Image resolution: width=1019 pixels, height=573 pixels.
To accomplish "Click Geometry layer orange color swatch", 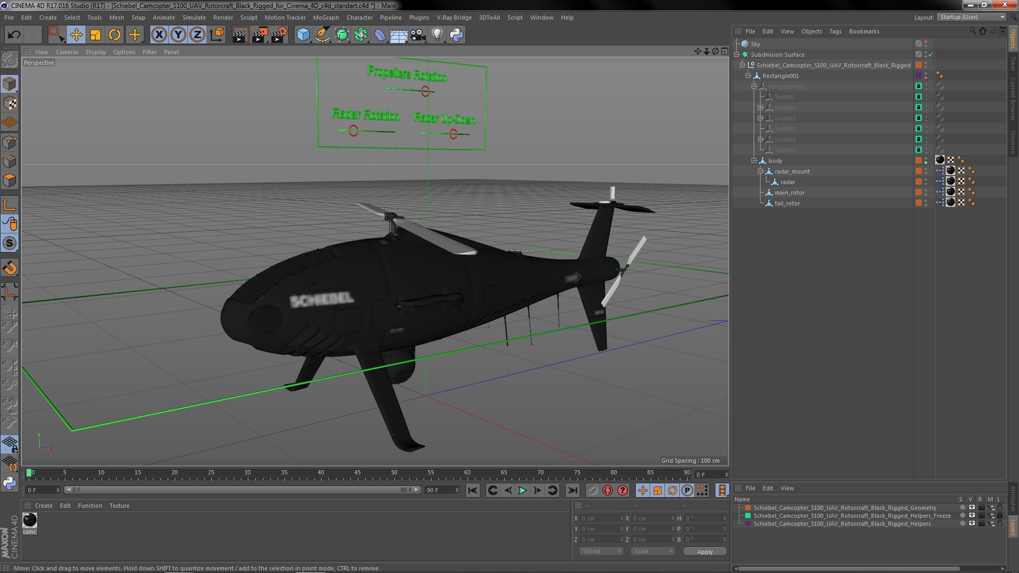I will point(748,508).
